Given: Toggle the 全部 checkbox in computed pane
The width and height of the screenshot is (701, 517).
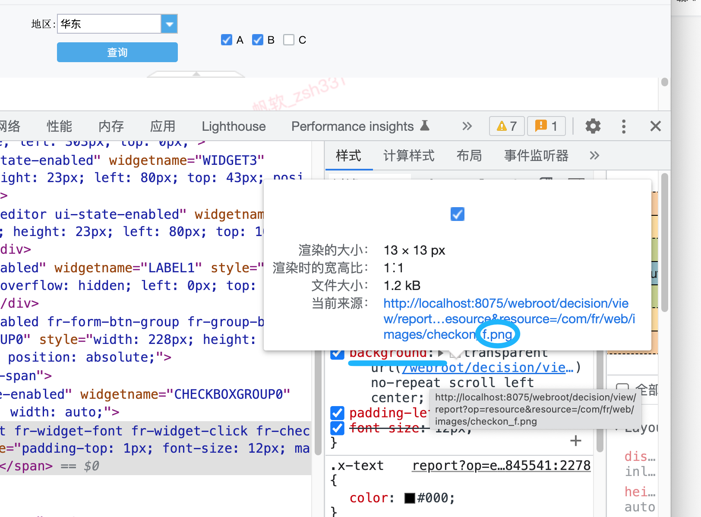Looking at the screenshot, I should [x=622, y=390].
